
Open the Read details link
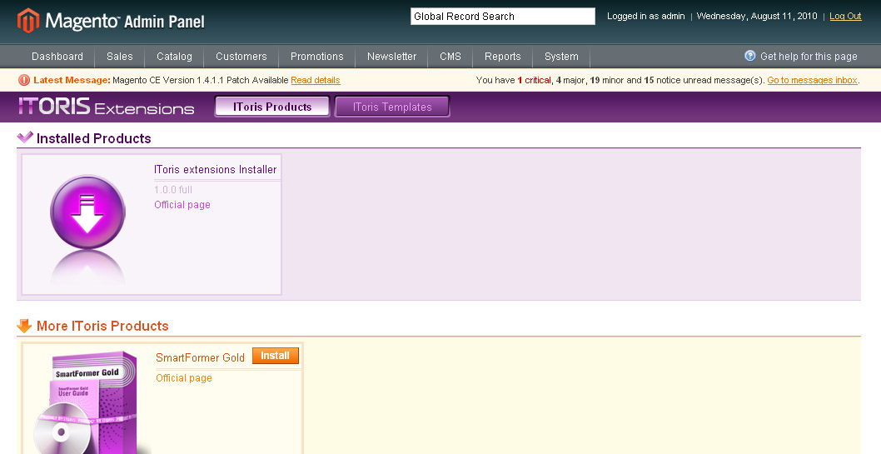pos(316,80)
